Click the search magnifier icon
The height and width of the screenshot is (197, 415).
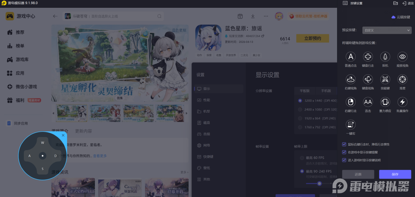pyautogui.click(x=159, y=16)
